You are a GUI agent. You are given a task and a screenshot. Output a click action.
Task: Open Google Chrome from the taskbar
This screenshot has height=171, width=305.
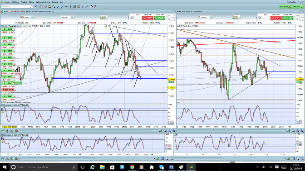(x=132, y=167)
